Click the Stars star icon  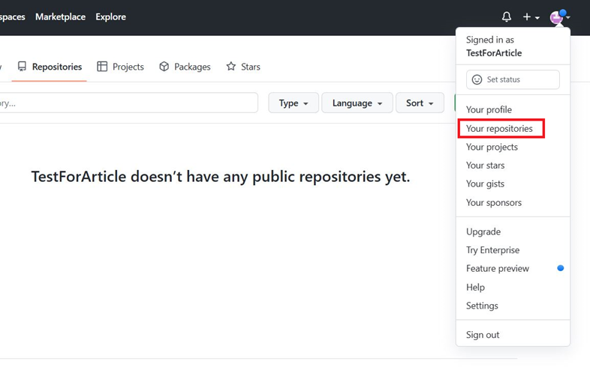pyautogui.click(x=231, y=67)
